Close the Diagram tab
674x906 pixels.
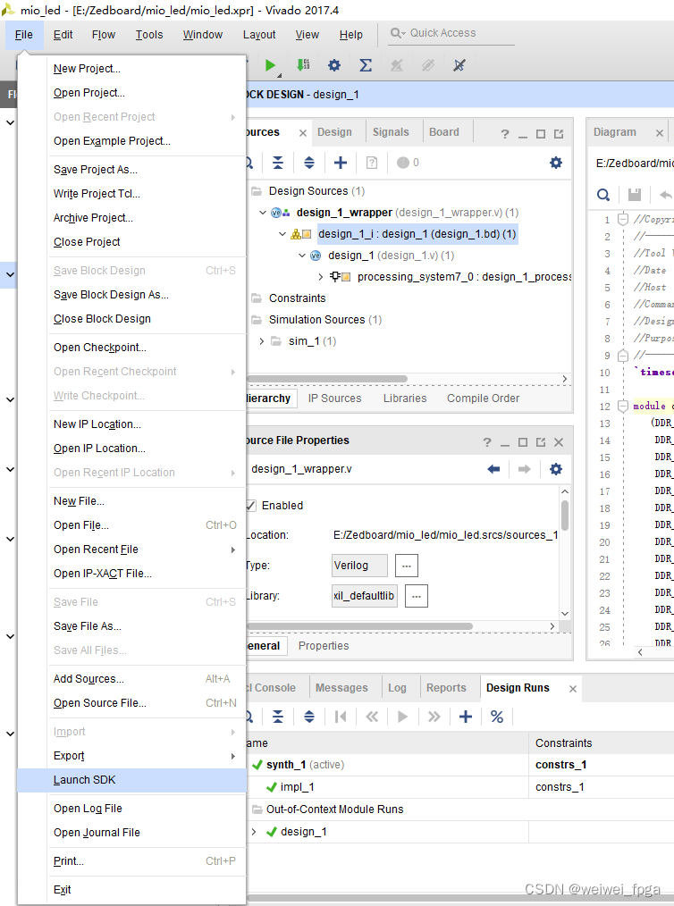(660, 133)
